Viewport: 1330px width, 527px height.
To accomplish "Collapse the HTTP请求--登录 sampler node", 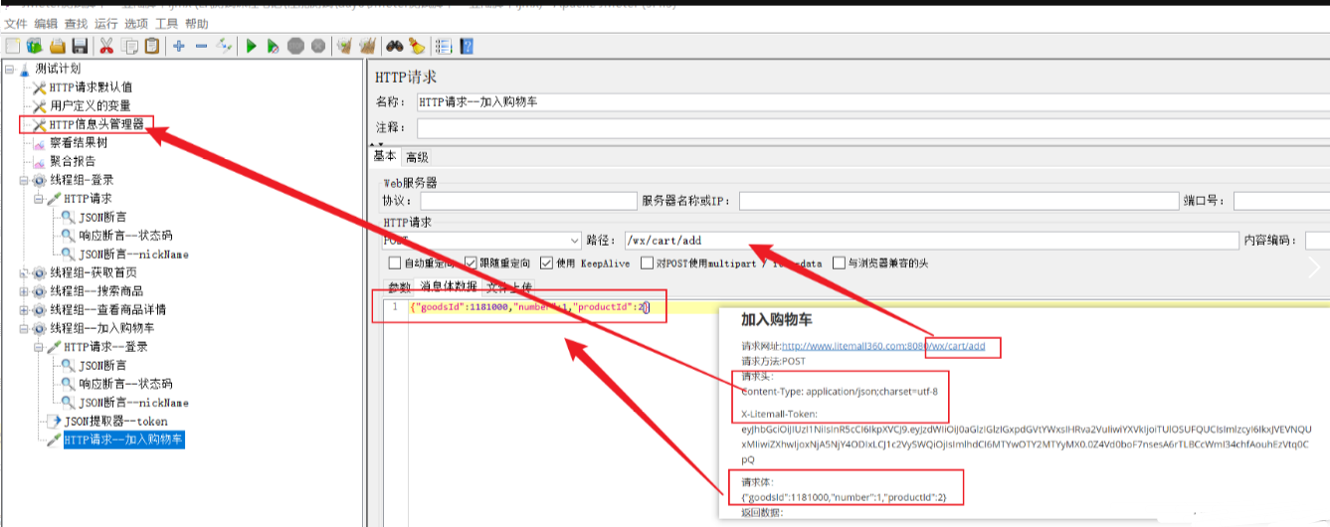I will (39, 347).
